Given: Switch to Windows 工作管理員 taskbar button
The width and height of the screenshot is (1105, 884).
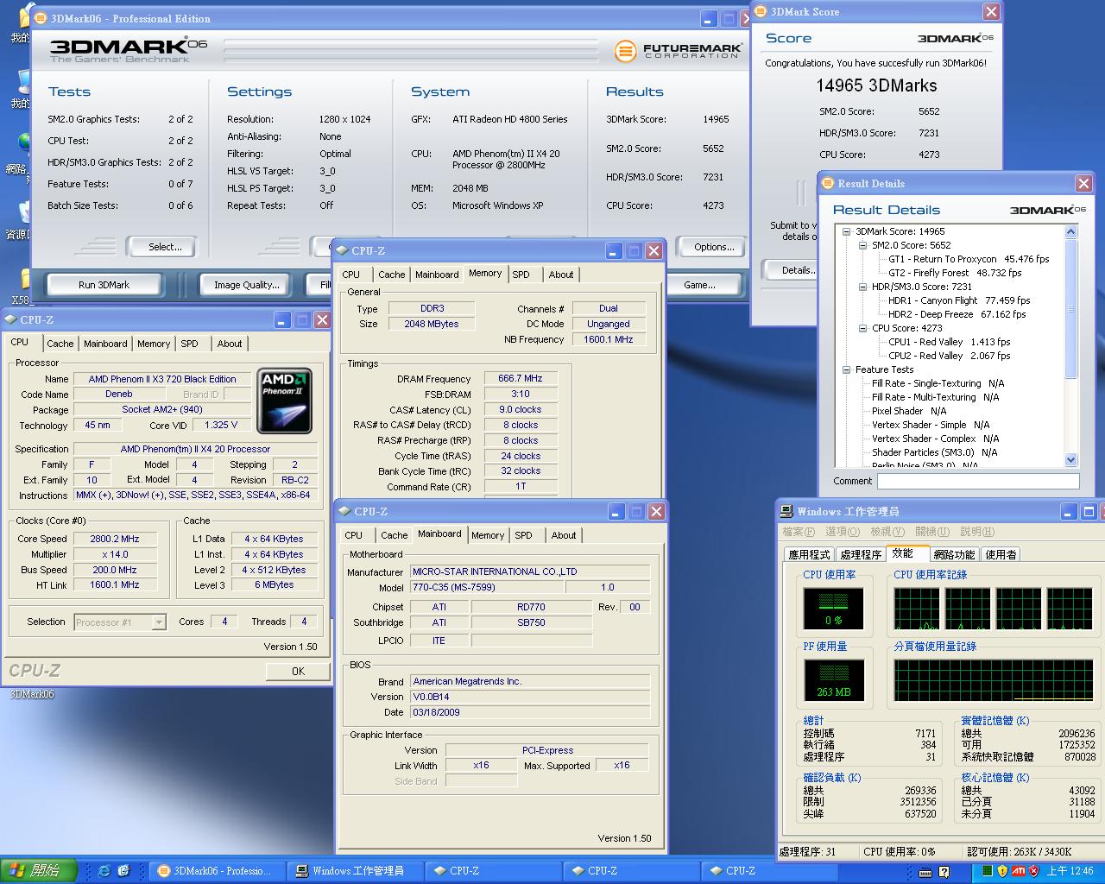Looking at the screenshot, I should point(356,870).
